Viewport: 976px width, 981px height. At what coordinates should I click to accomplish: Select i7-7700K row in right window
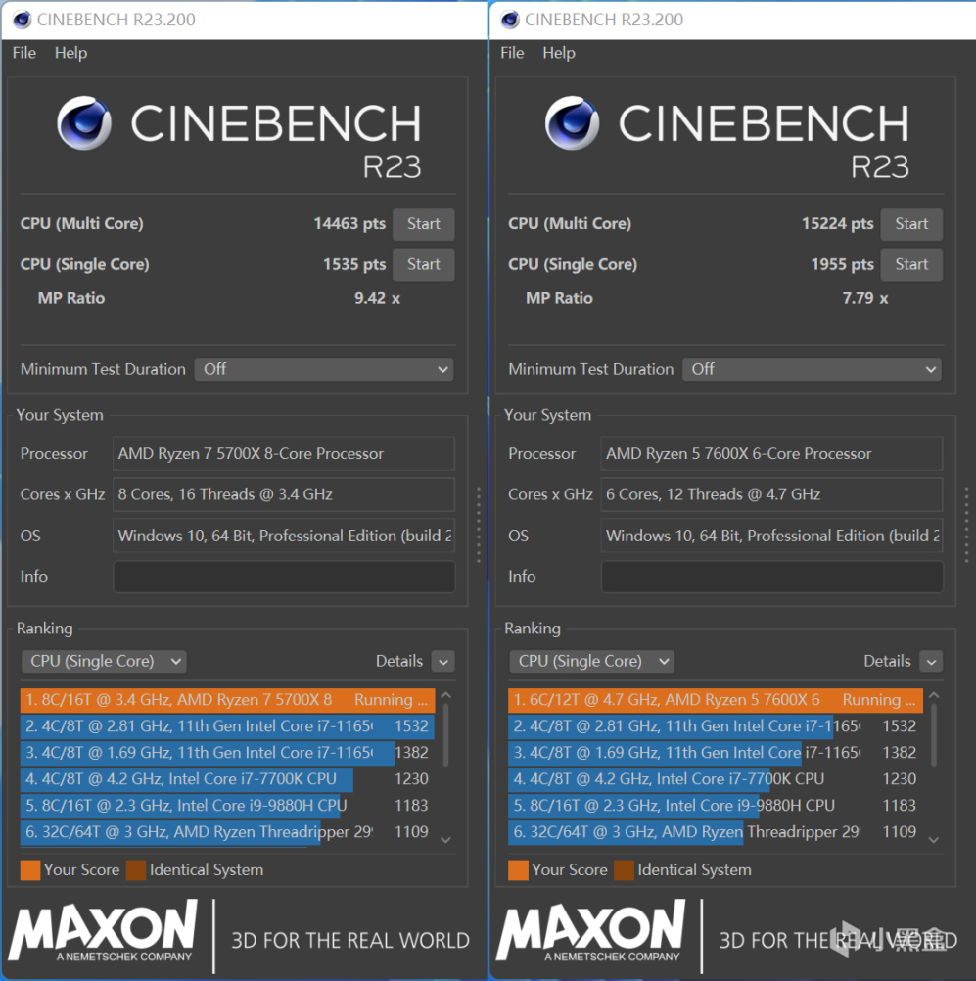(716, 779)
